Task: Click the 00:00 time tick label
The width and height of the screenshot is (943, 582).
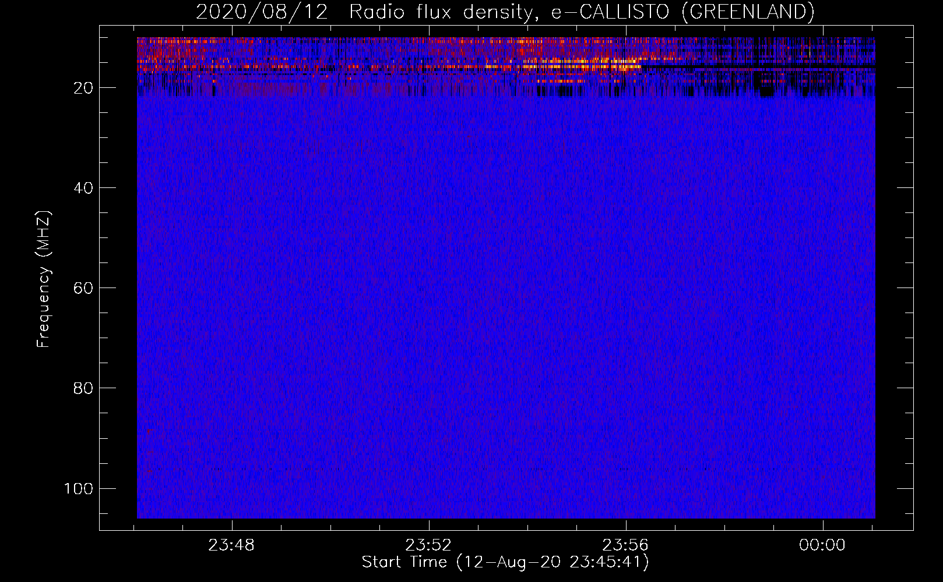Action: coord(822,545)
